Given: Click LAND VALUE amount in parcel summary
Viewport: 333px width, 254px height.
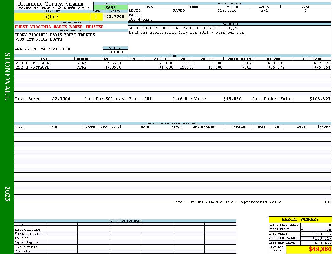Looking at the screenshot, I should [x=322, y=234].
